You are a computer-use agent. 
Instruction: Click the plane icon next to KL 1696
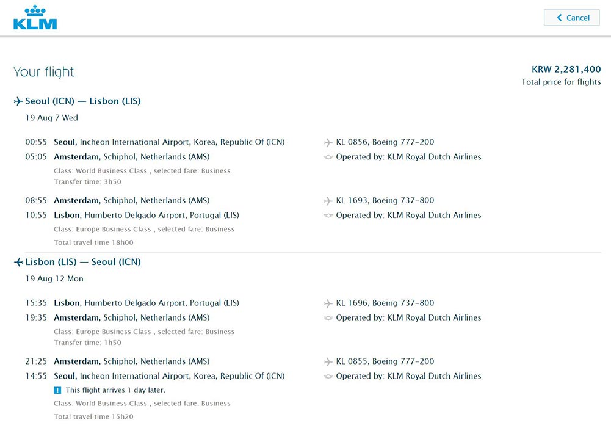tap(328, 303)
